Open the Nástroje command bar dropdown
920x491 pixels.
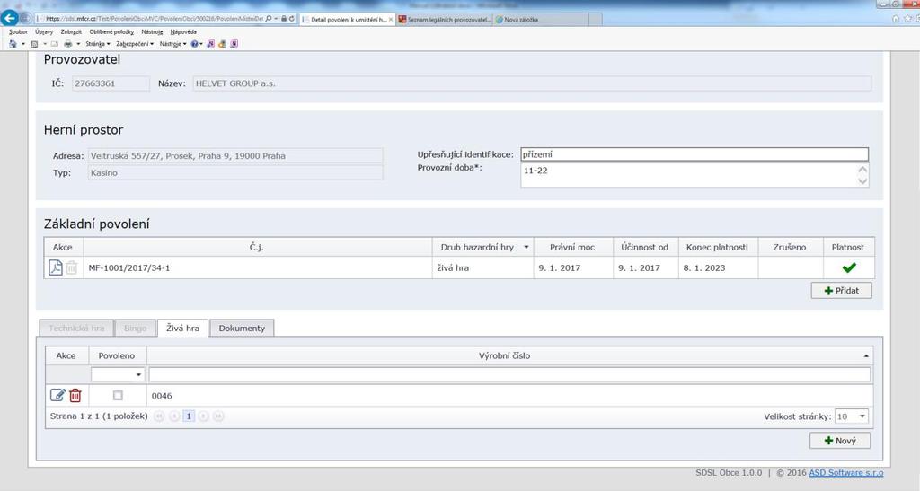click(172, 44)
